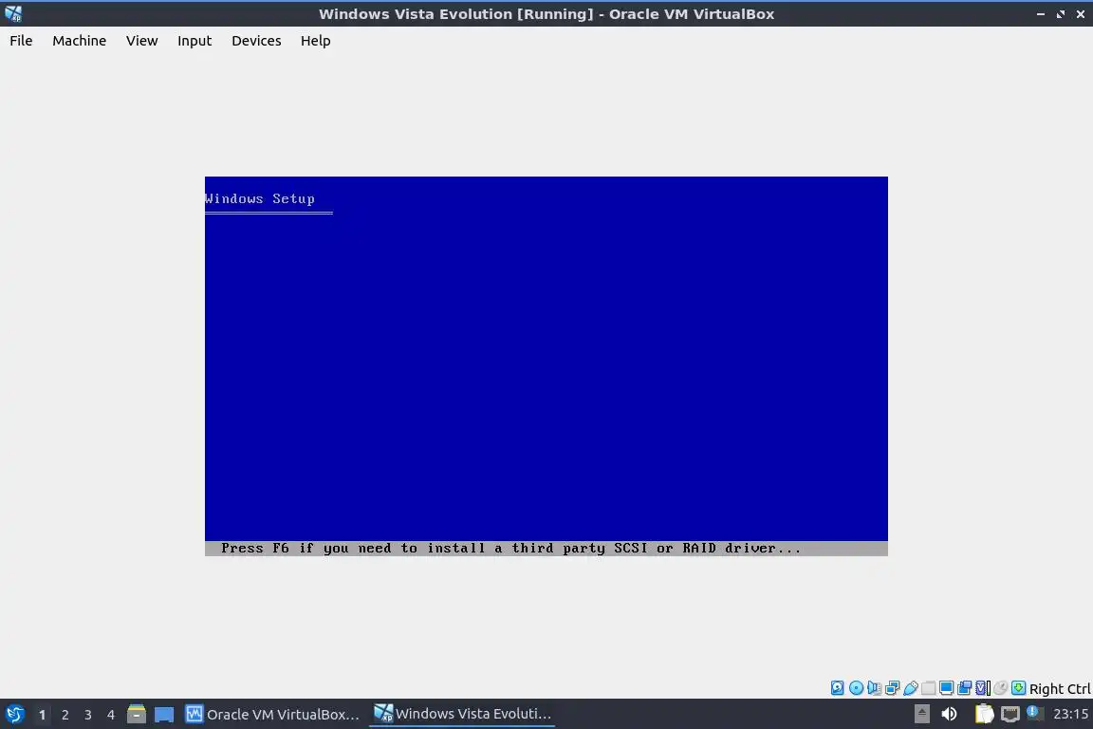Click the wired network tray icon

tap(1010, 714)
